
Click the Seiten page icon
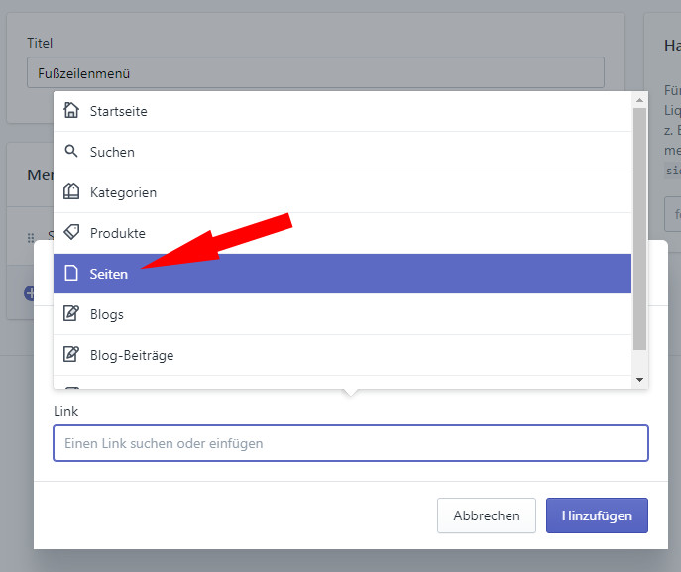tap(71, 274)
